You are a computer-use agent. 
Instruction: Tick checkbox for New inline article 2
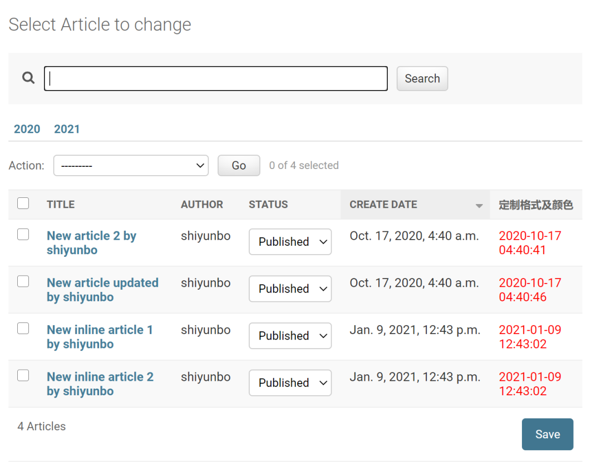23,375
